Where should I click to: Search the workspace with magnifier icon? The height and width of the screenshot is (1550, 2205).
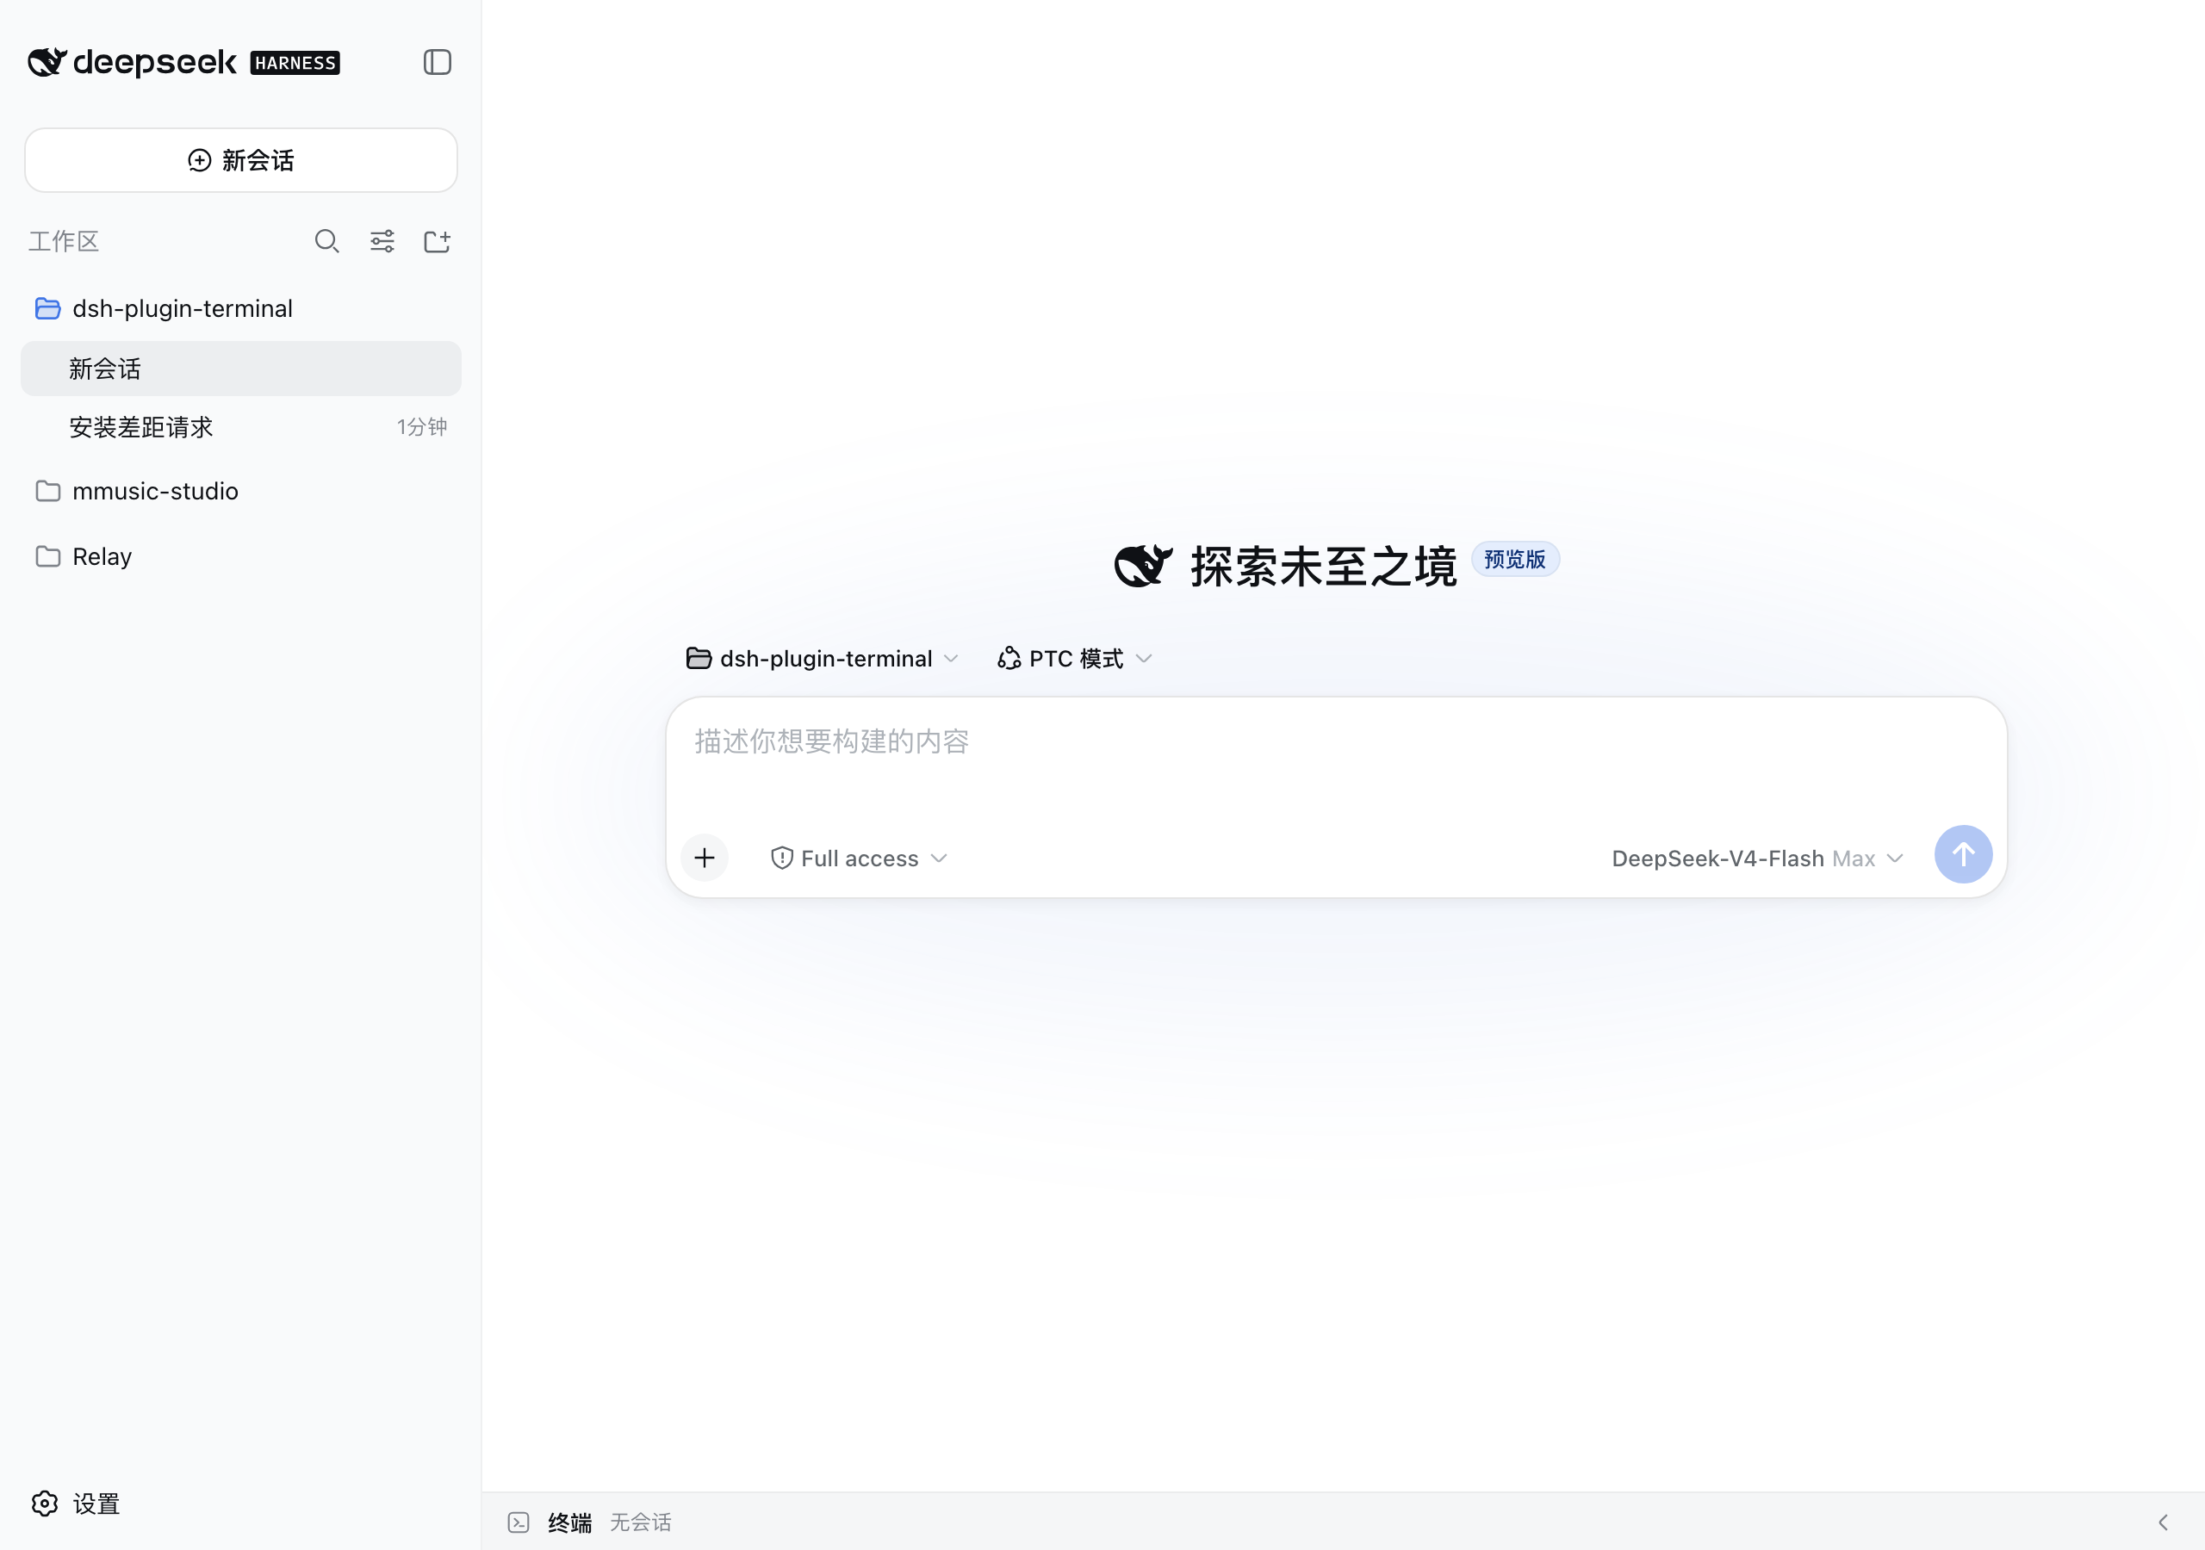point(326,241)
